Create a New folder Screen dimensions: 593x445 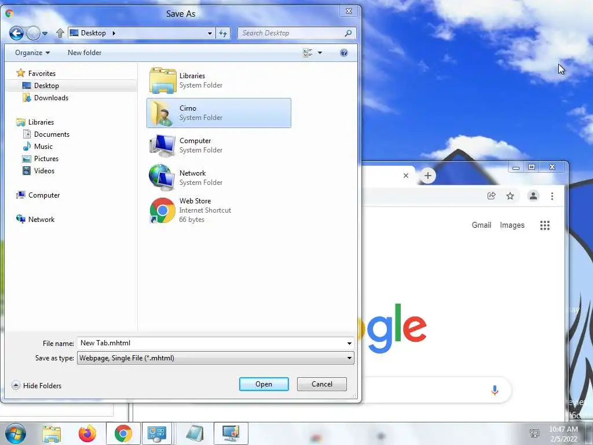[85, 53]
